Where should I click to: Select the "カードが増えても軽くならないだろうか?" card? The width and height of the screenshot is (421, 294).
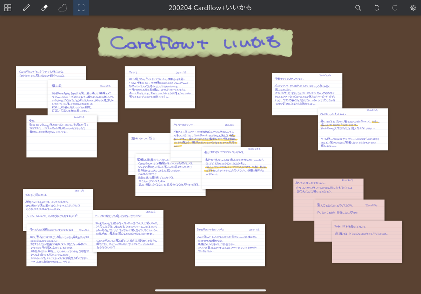(128, 231)
